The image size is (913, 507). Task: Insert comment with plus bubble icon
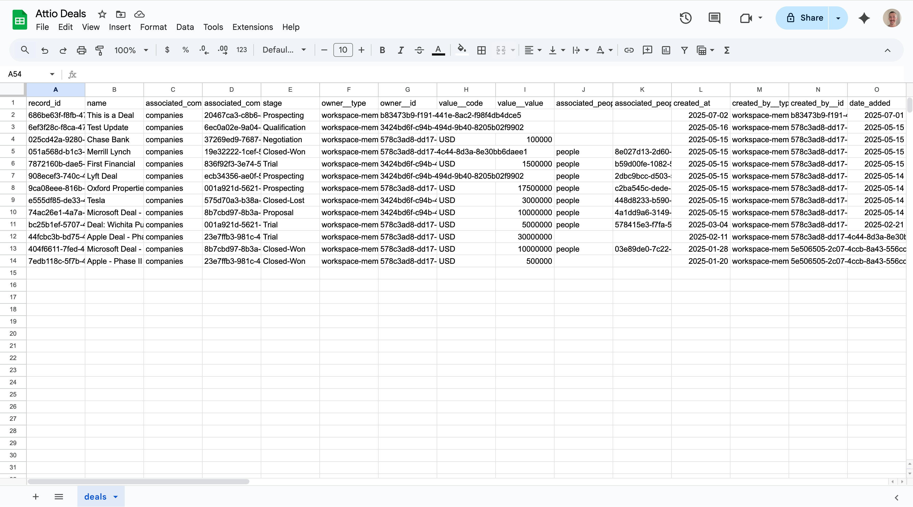coord(647,50)
